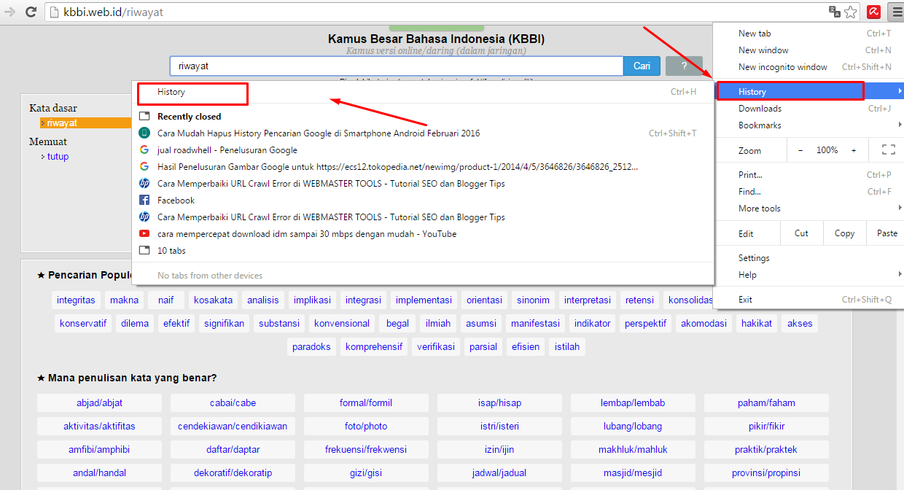Click the folder icon next to Recently closed
This screenshot has width=904, height=490.
pos(144,115)
